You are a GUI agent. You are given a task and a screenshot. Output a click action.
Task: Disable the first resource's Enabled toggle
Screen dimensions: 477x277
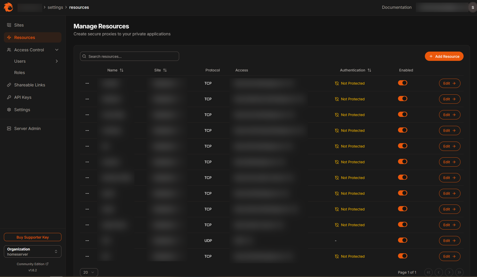402,83
